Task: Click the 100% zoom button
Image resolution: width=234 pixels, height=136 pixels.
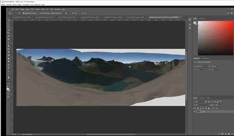Action: (x=66, y=13)
